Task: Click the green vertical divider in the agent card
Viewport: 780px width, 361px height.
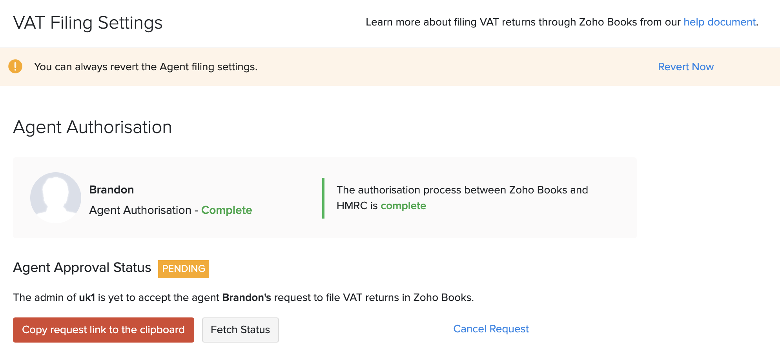Action: click(x=323, y=198)
